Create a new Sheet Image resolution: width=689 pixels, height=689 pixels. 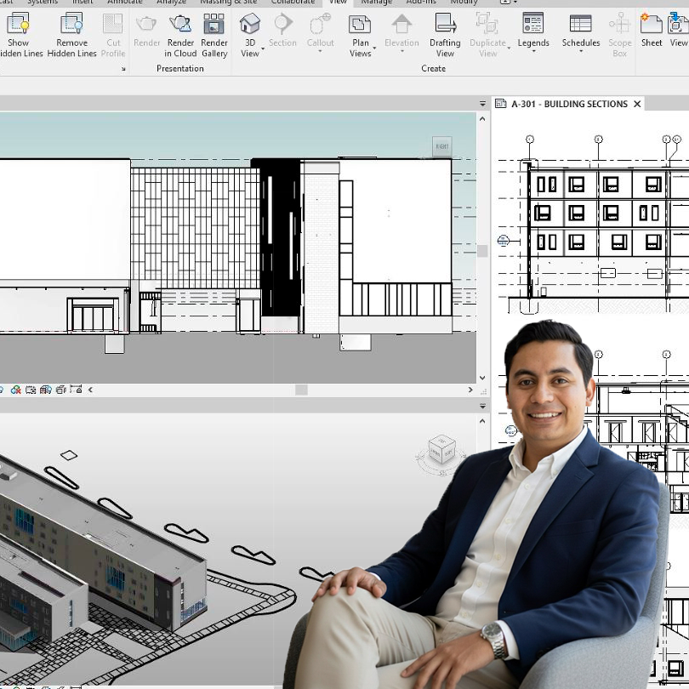pos(651,32)
